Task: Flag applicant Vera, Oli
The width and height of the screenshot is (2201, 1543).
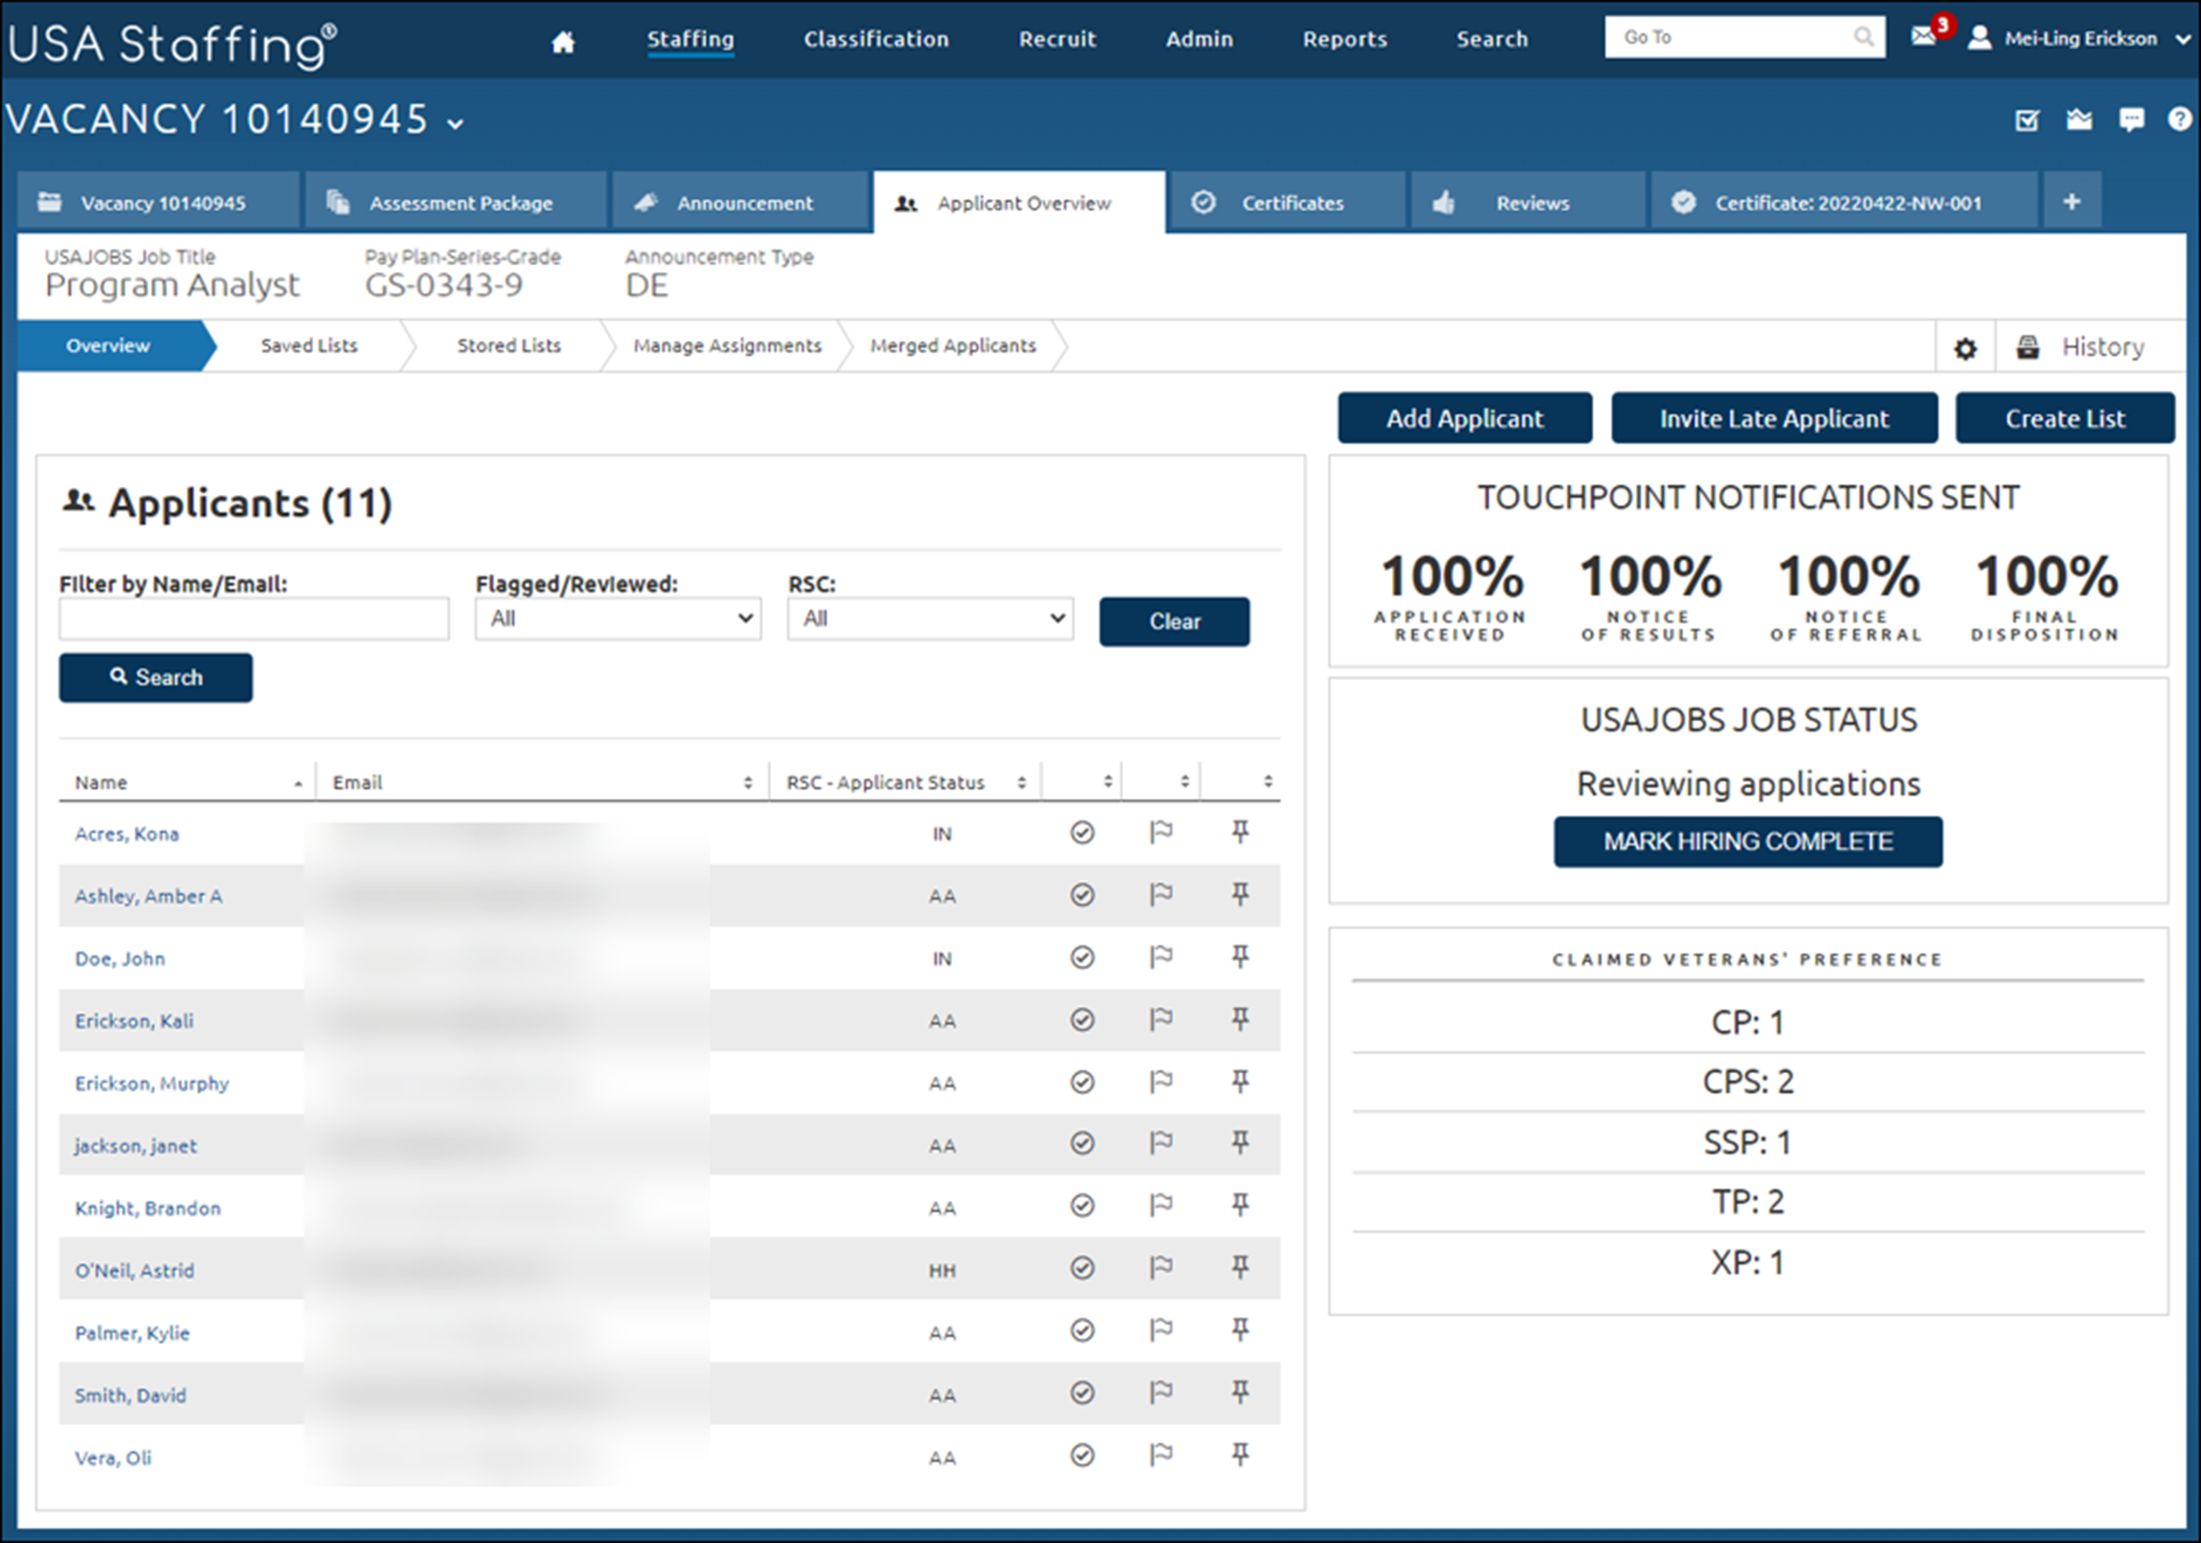Action: point(1161,1455)
